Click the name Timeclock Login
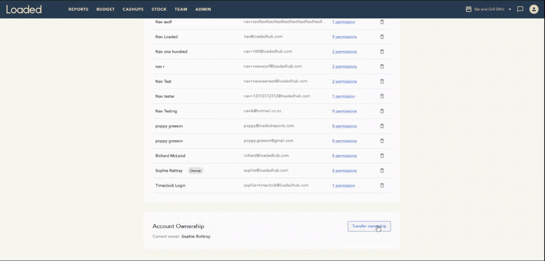 pyautogui.click(x=170, y=186)
